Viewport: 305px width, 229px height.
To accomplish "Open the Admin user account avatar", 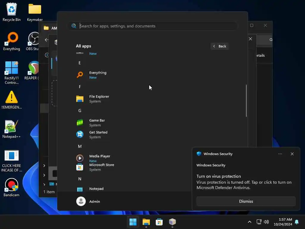I will click(81, 201).
